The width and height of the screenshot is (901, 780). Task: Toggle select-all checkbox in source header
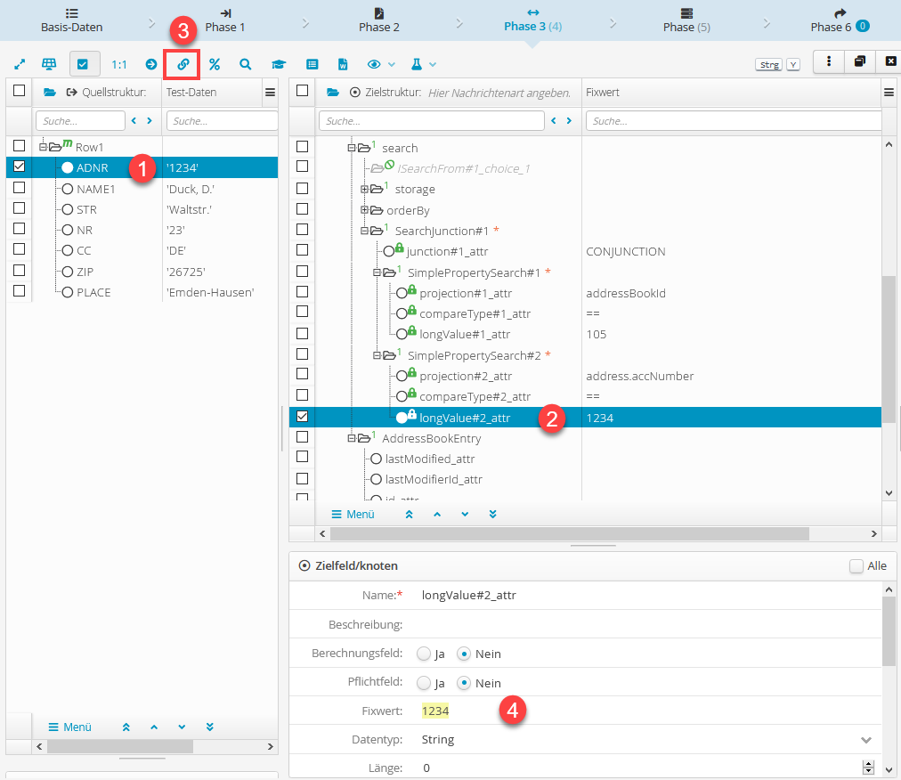click(x=19, y=90)
